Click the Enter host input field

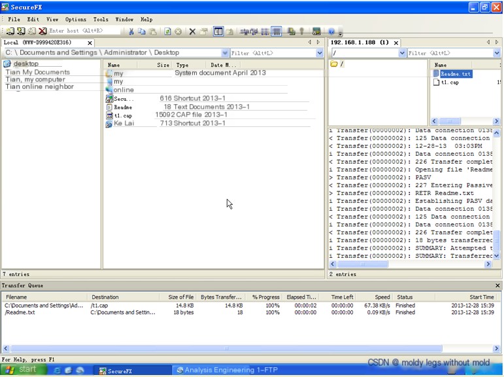(x=84, y=31)
